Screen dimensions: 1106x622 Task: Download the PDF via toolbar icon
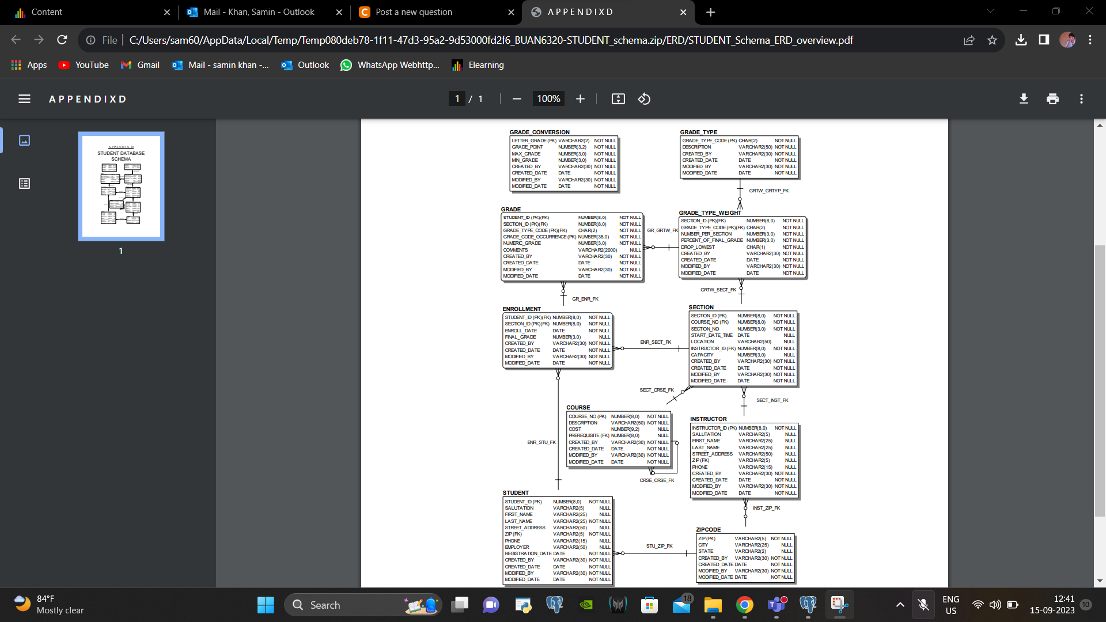pyautogui.click(x=1023, y=98)
